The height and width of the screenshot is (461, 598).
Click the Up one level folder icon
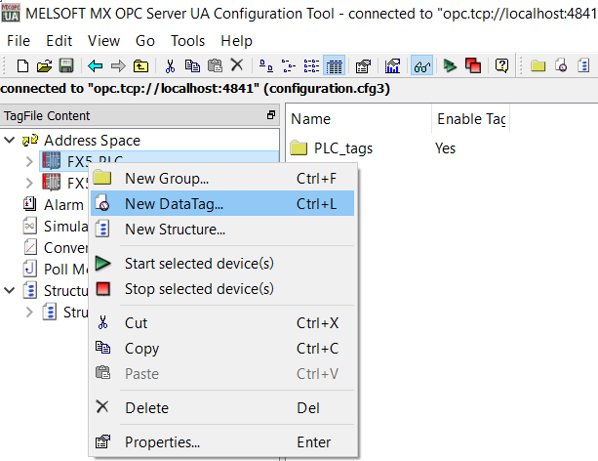(140, 66)
